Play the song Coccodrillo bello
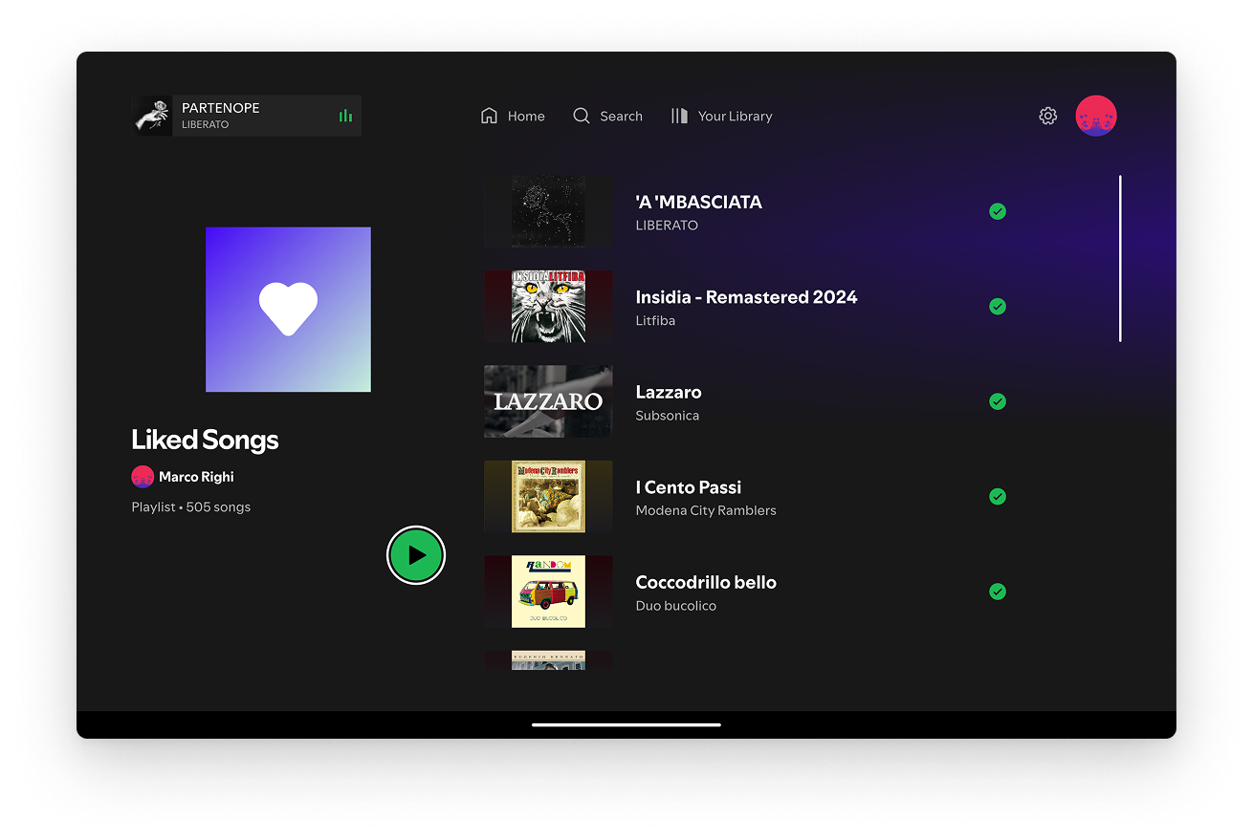Image resolution: width=1253 pixels, height=840 pixels. (706, 582)
